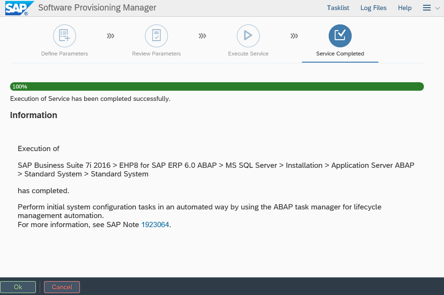Image resolution: width=444 pixels, height=295 pixels.
Task: Click the chevrons between Review Parameters and Execute Service
Action: click(x=202, y=35)
